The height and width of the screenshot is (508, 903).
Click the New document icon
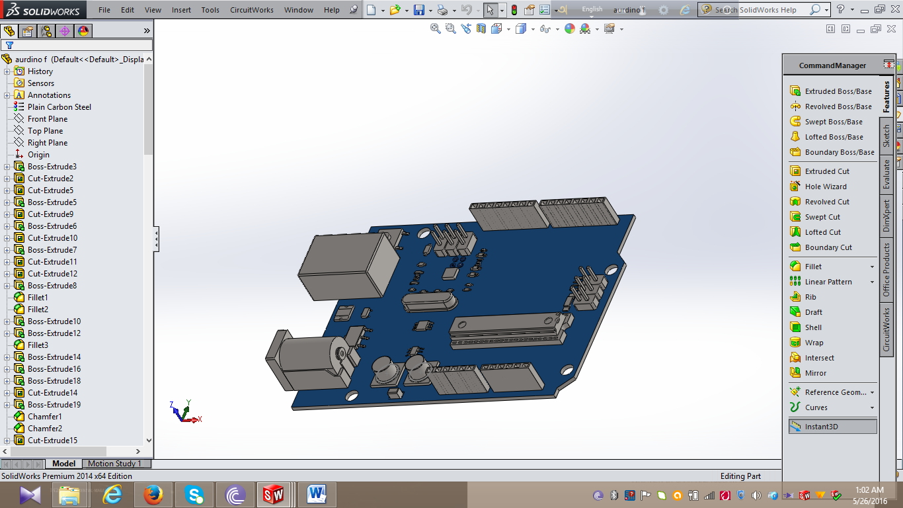point(372,10)
